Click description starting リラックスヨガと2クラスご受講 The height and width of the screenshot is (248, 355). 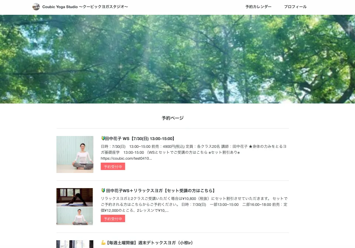pos(194,204)
